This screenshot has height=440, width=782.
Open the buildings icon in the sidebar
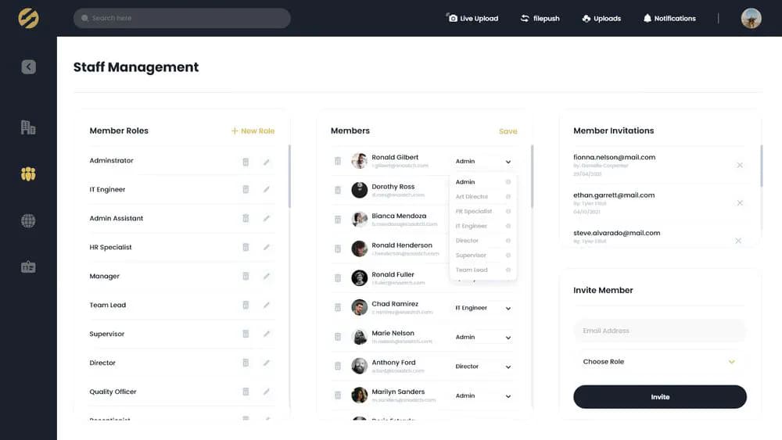click(x=28, y=127)
